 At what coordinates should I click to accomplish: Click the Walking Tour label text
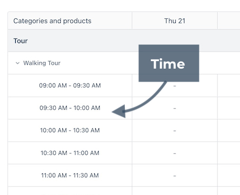[x=42, y=63]
